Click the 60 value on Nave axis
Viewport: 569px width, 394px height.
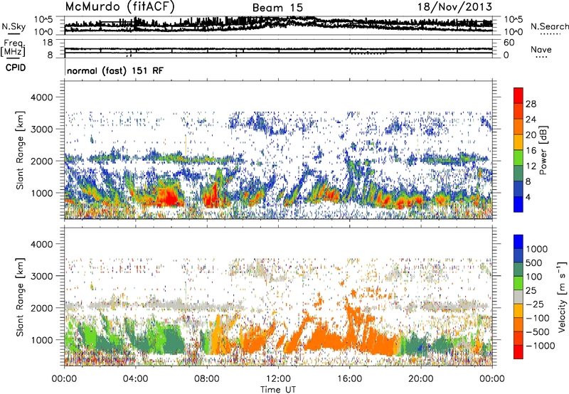coord(509,43)
